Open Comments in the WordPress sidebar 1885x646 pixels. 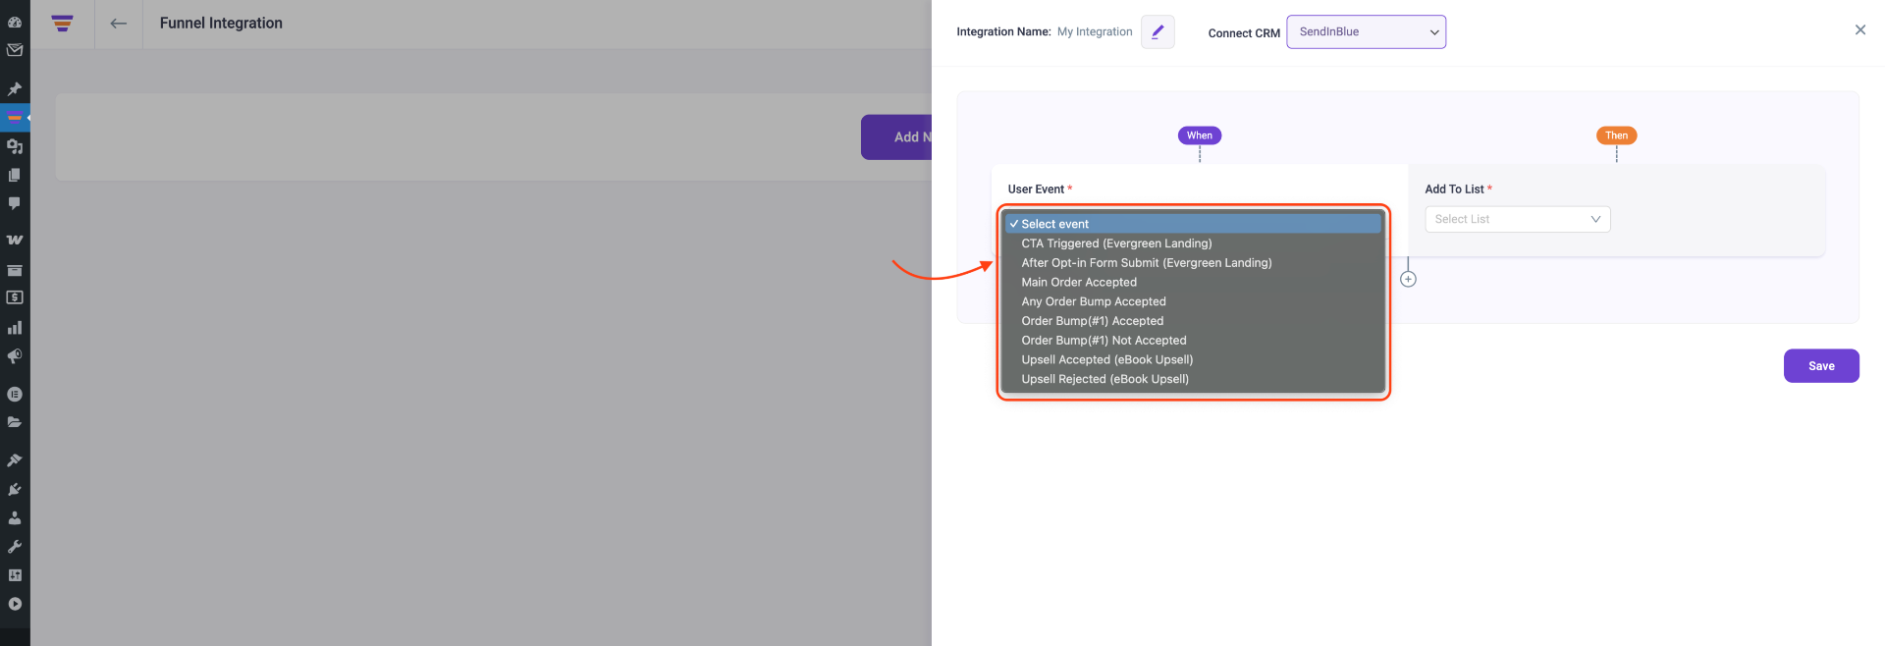tap(15, 203)
